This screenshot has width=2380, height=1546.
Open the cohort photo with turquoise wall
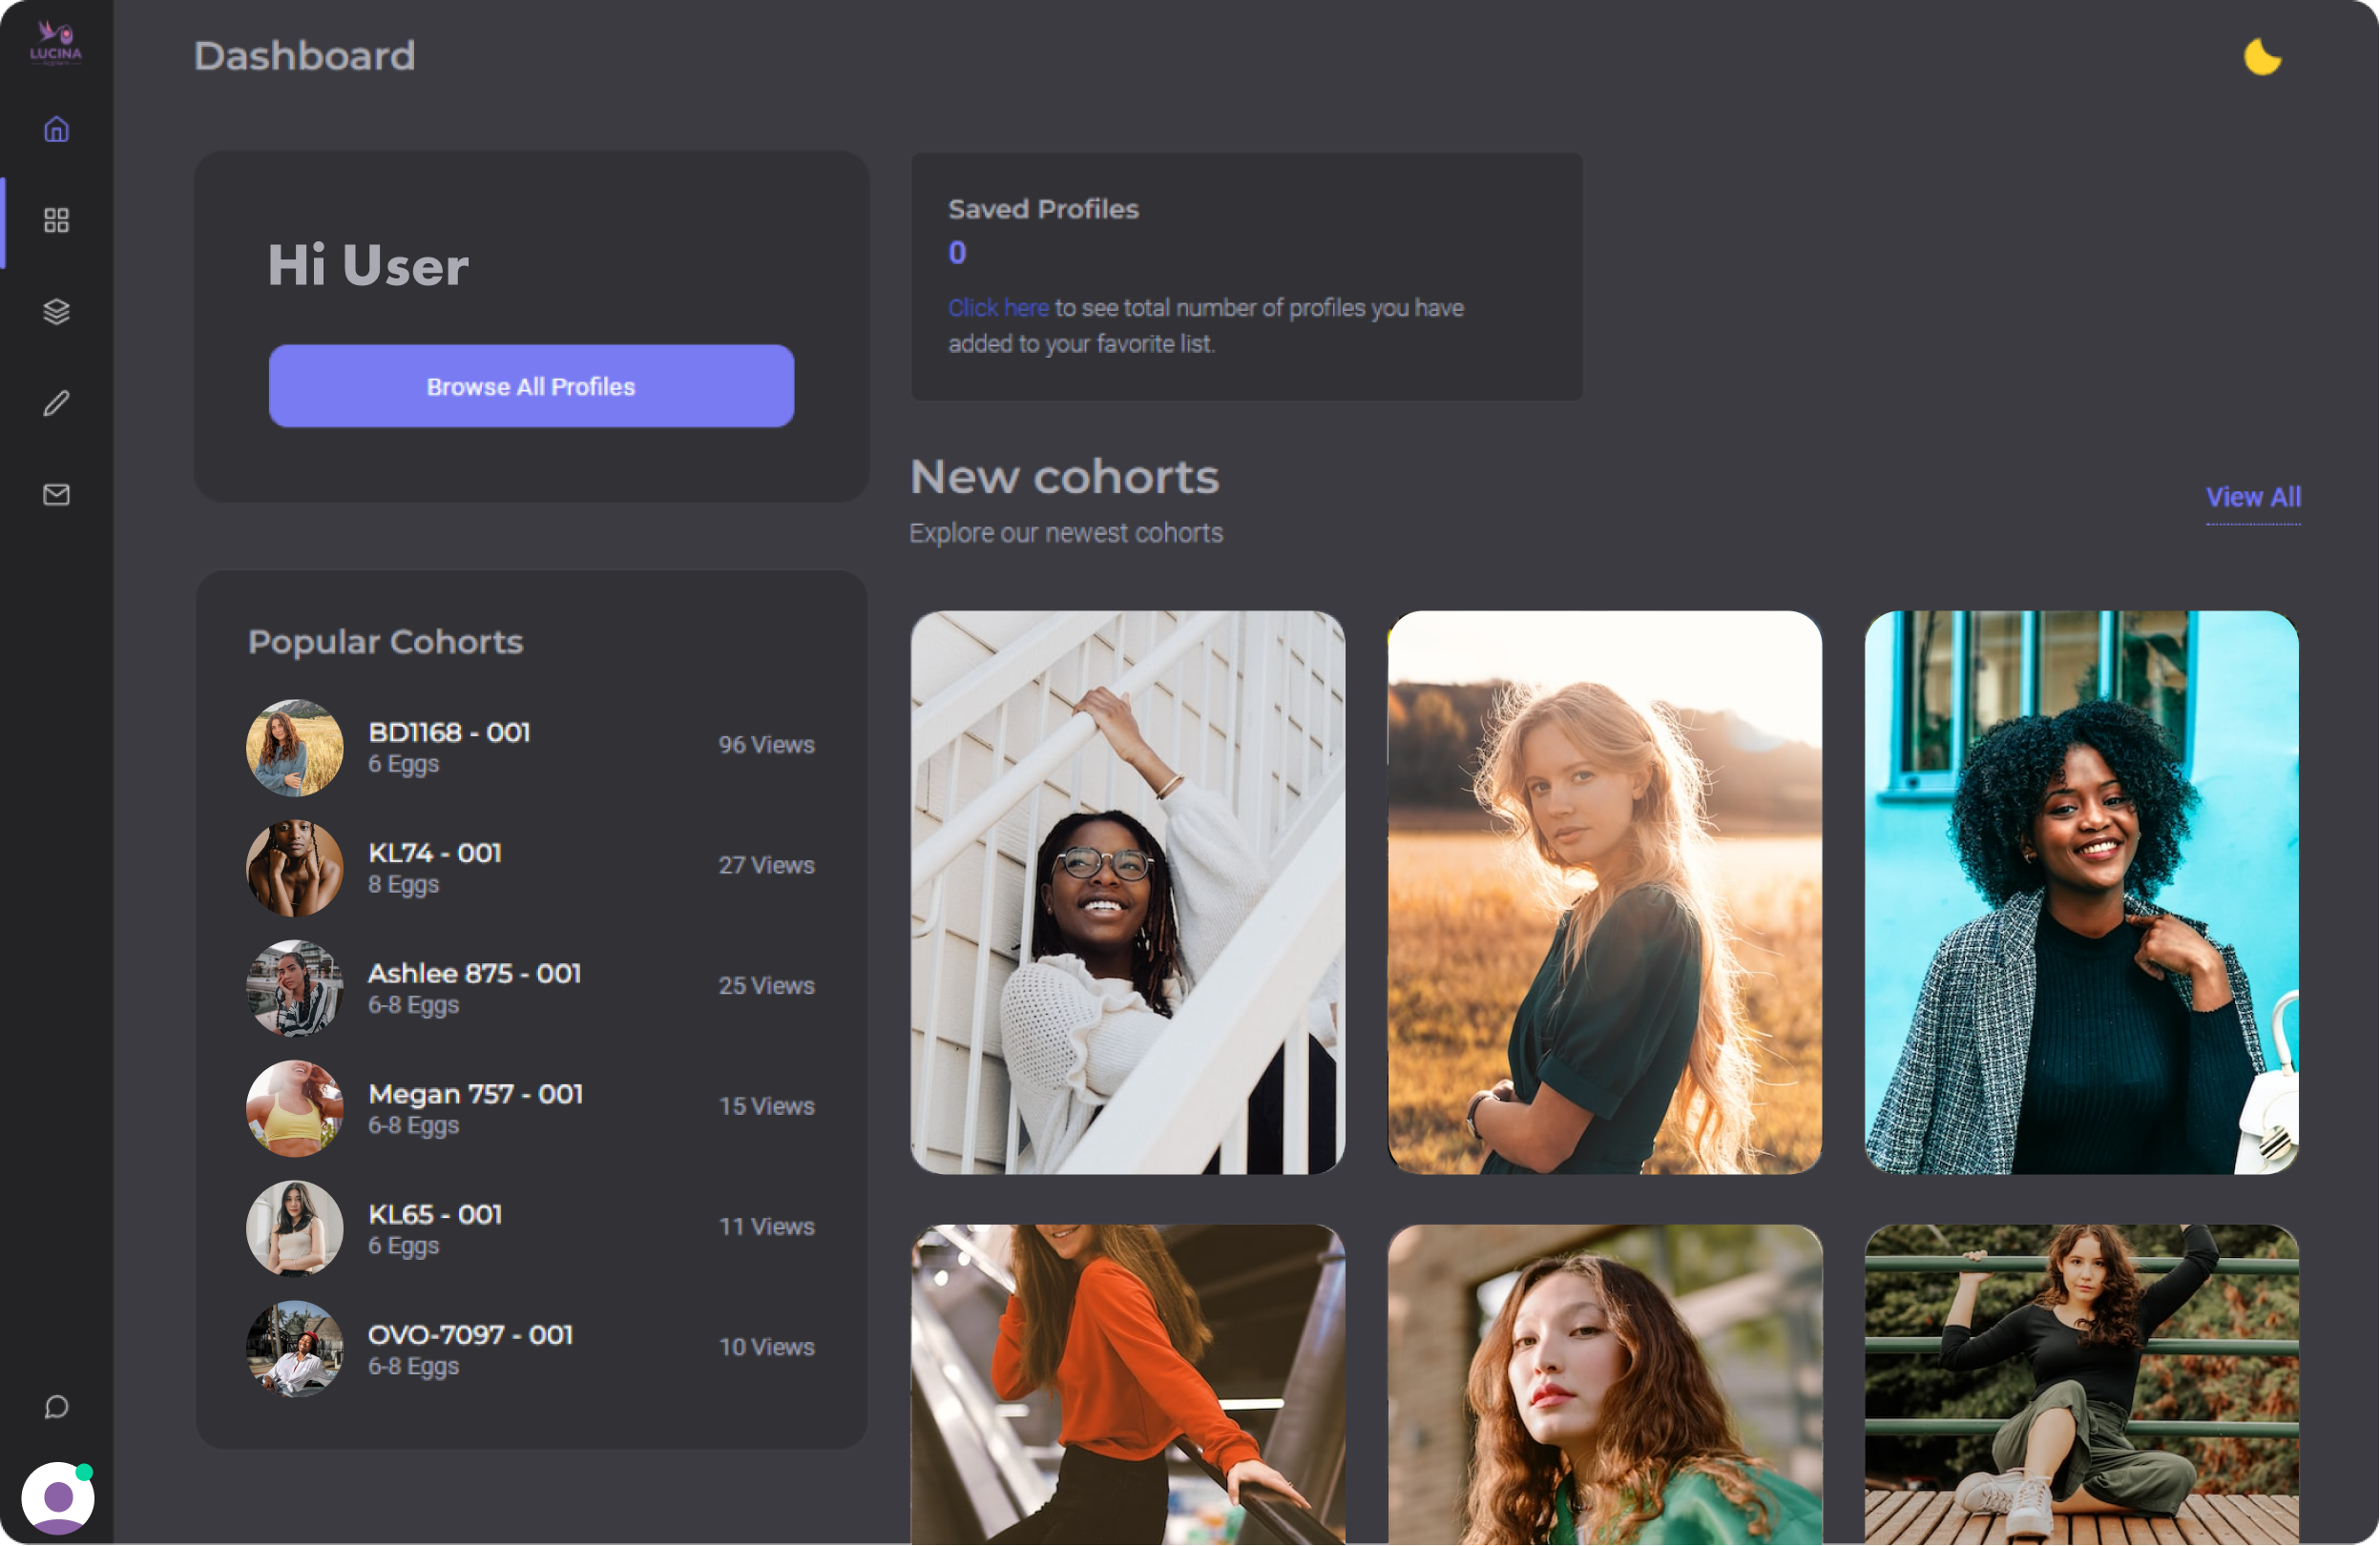click(x=2081, y=893)
